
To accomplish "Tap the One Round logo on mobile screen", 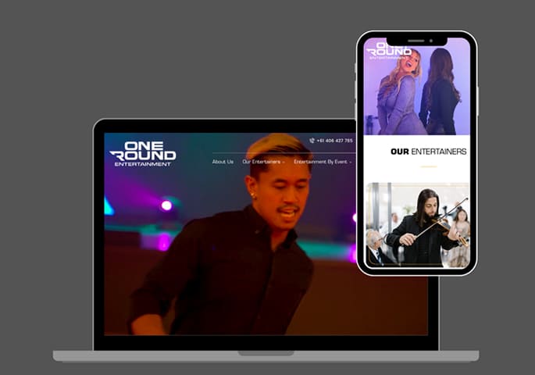I will 388,50.
